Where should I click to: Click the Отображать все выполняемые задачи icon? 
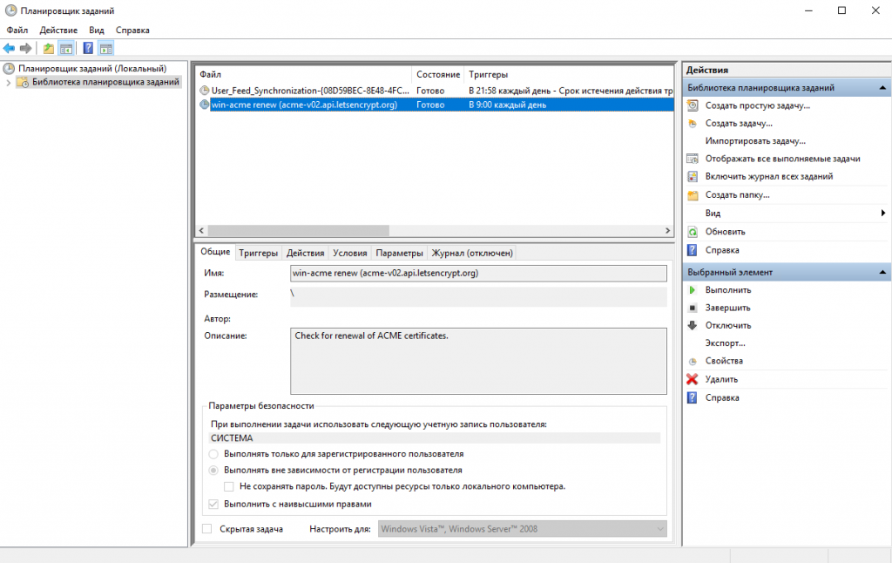click(693, 159)
